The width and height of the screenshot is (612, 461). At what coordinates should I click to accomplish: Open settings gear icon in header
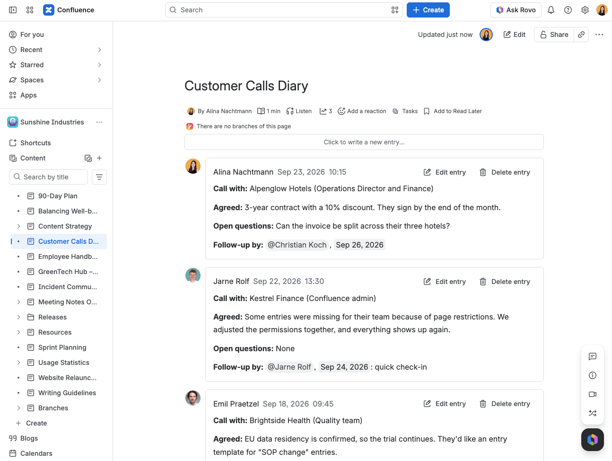click(585, 10)
